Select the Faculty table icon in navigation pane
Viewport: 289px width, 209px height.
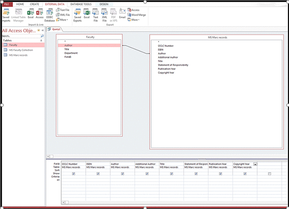coord(5,45)
